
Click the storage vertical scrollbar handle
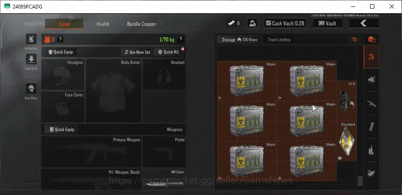click(360, 181)
